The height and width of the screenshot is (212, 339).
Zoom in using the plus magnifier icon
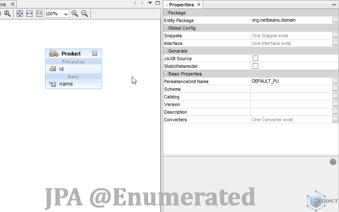75,14
